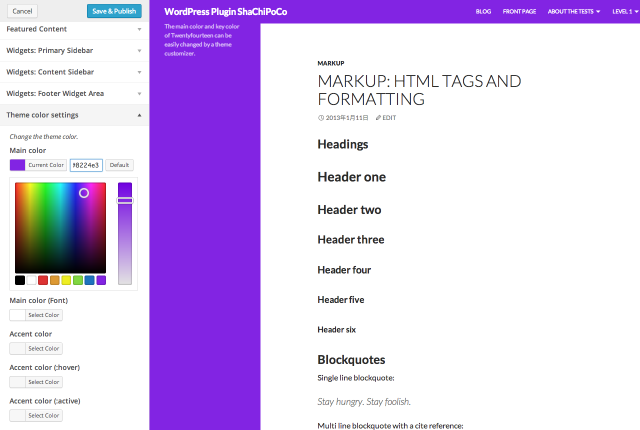Pick the yellow palette swatch
This screenshot has width=640, height=430.
point(66,280)
